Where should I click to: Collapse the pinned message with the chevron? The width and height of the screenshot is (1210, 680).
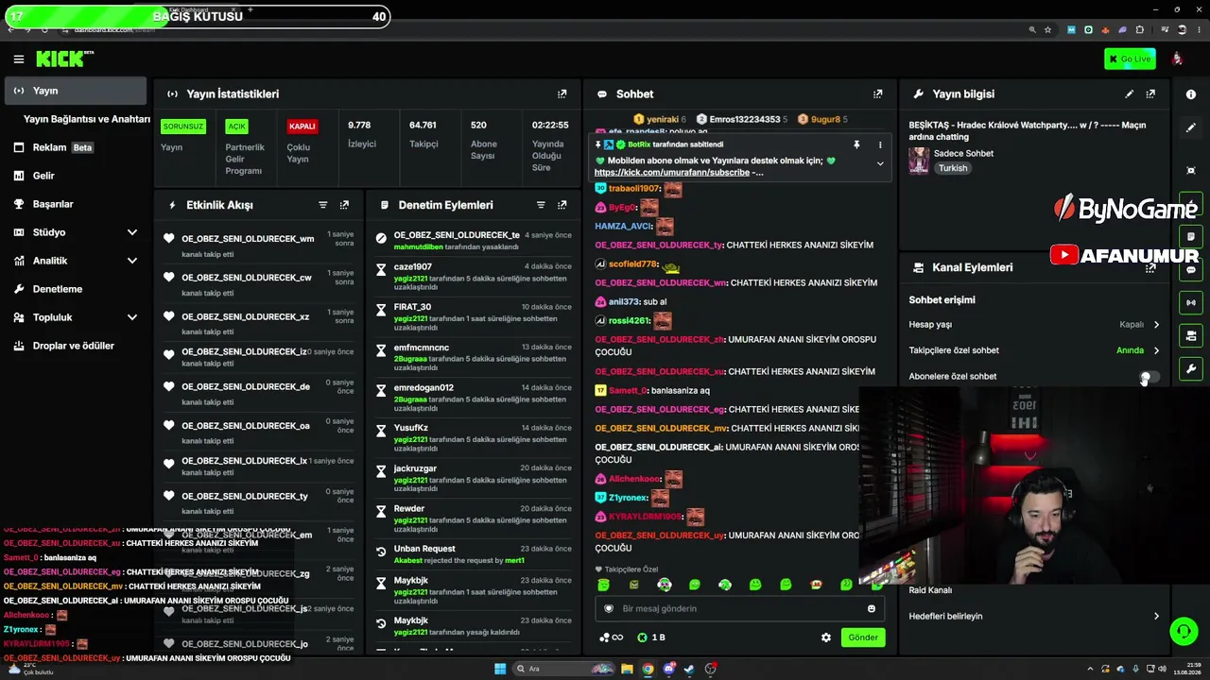880,164
